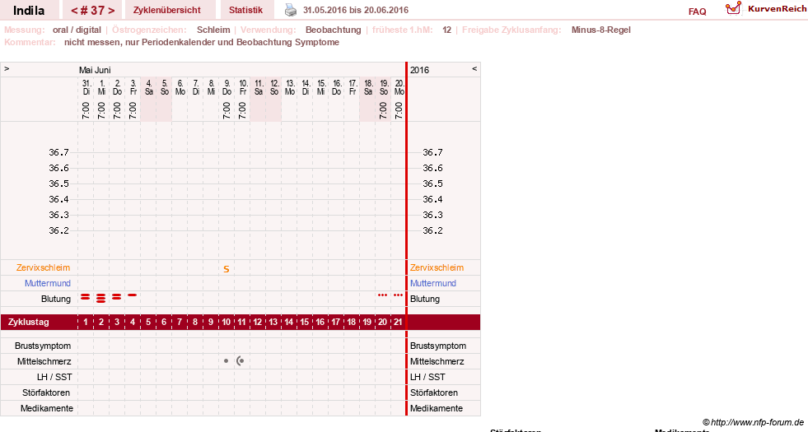Click the left Medikamente row label
The height and width of the screenshot is (432, 808).
(47, 408)
